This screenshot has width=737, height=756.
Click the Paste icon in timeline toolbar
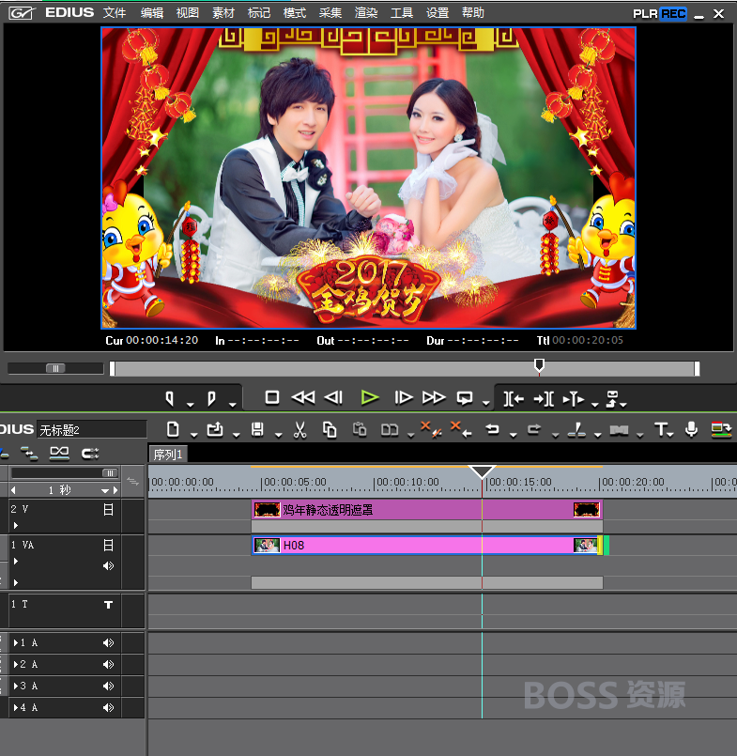coord(360,429)
